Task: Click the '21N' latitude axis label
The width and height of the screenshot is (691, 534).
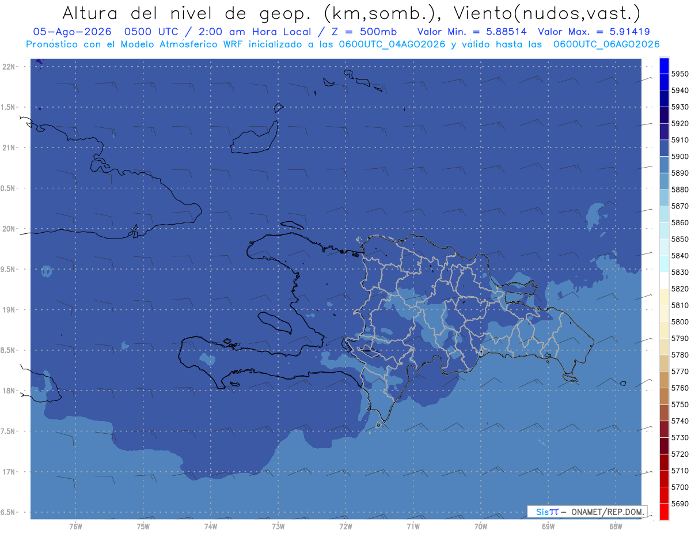Action: 9,148
